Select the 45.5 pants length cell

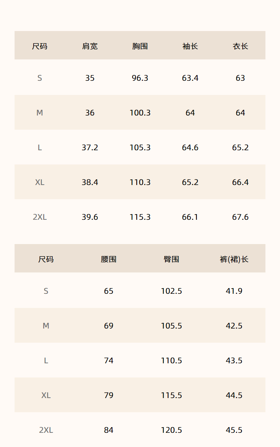coord(234,430)
